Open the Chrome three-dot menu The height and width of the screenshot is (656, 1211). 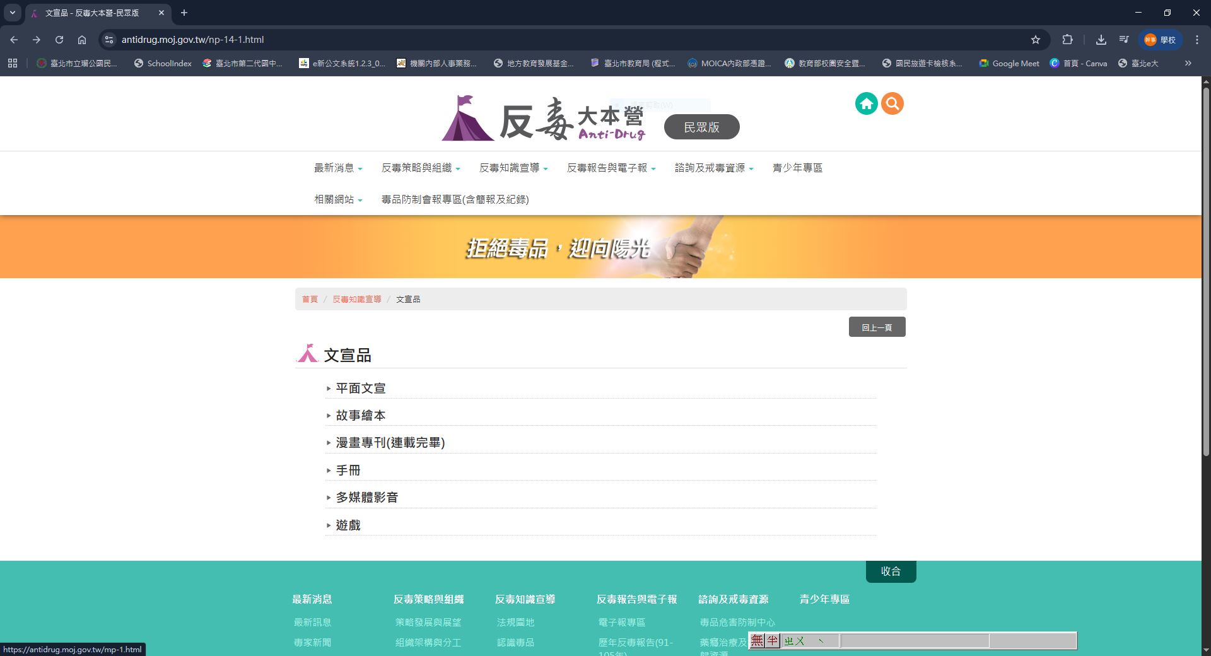[x=1197, y=40]
